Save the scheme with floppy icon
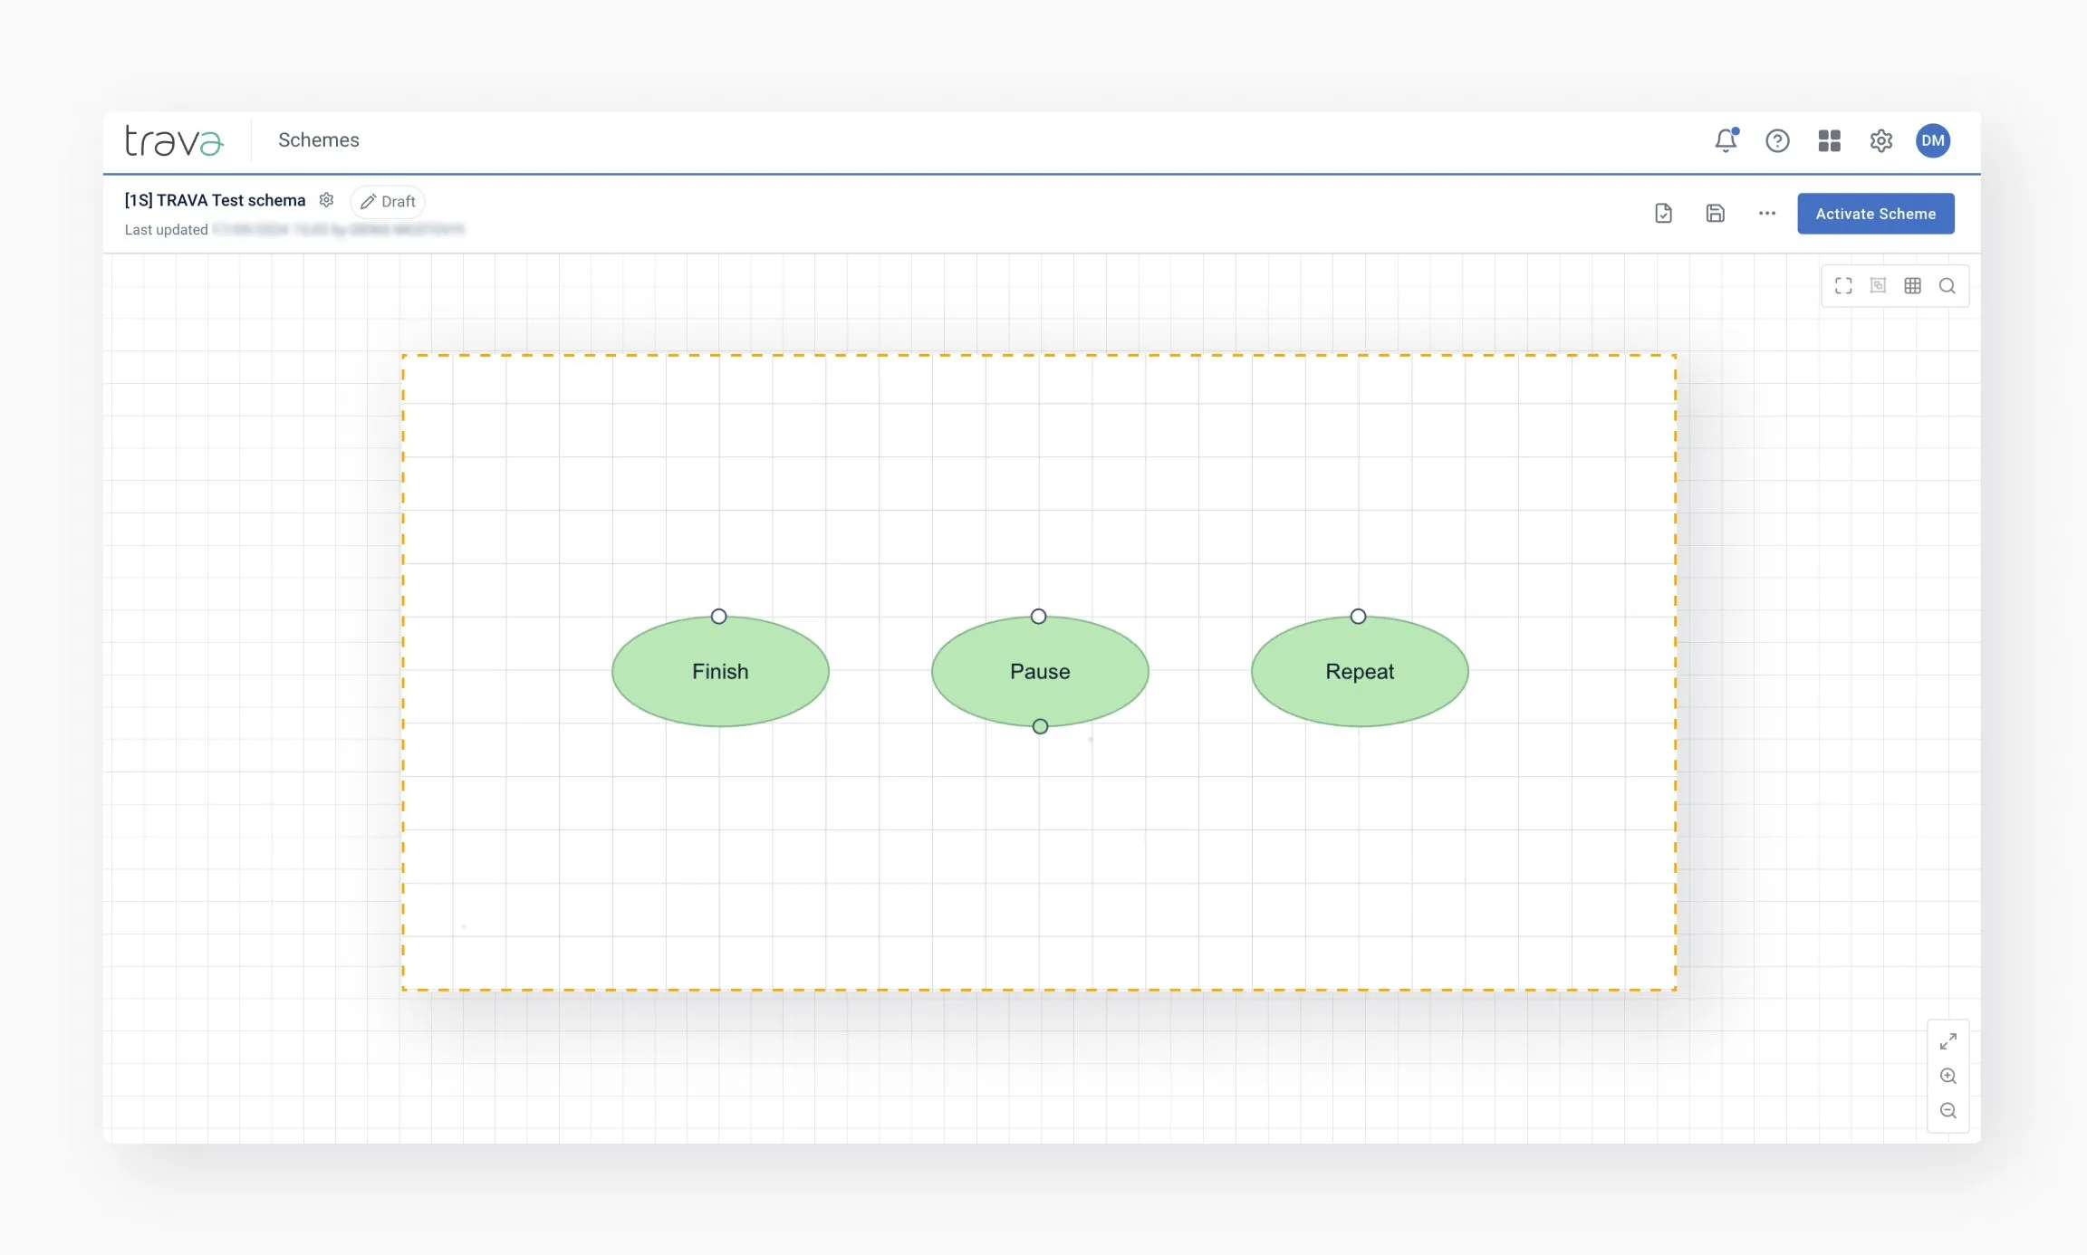The width and height of the screenshot is (2087, 1255). pyautogui.click(x=1715, y=214)
